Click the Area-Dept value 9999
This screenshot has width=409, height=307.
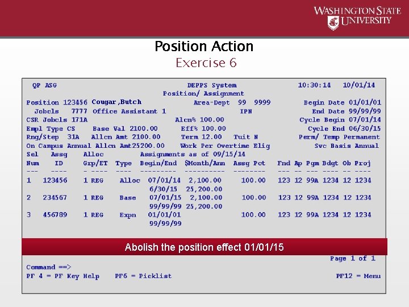tap(262, 102)
